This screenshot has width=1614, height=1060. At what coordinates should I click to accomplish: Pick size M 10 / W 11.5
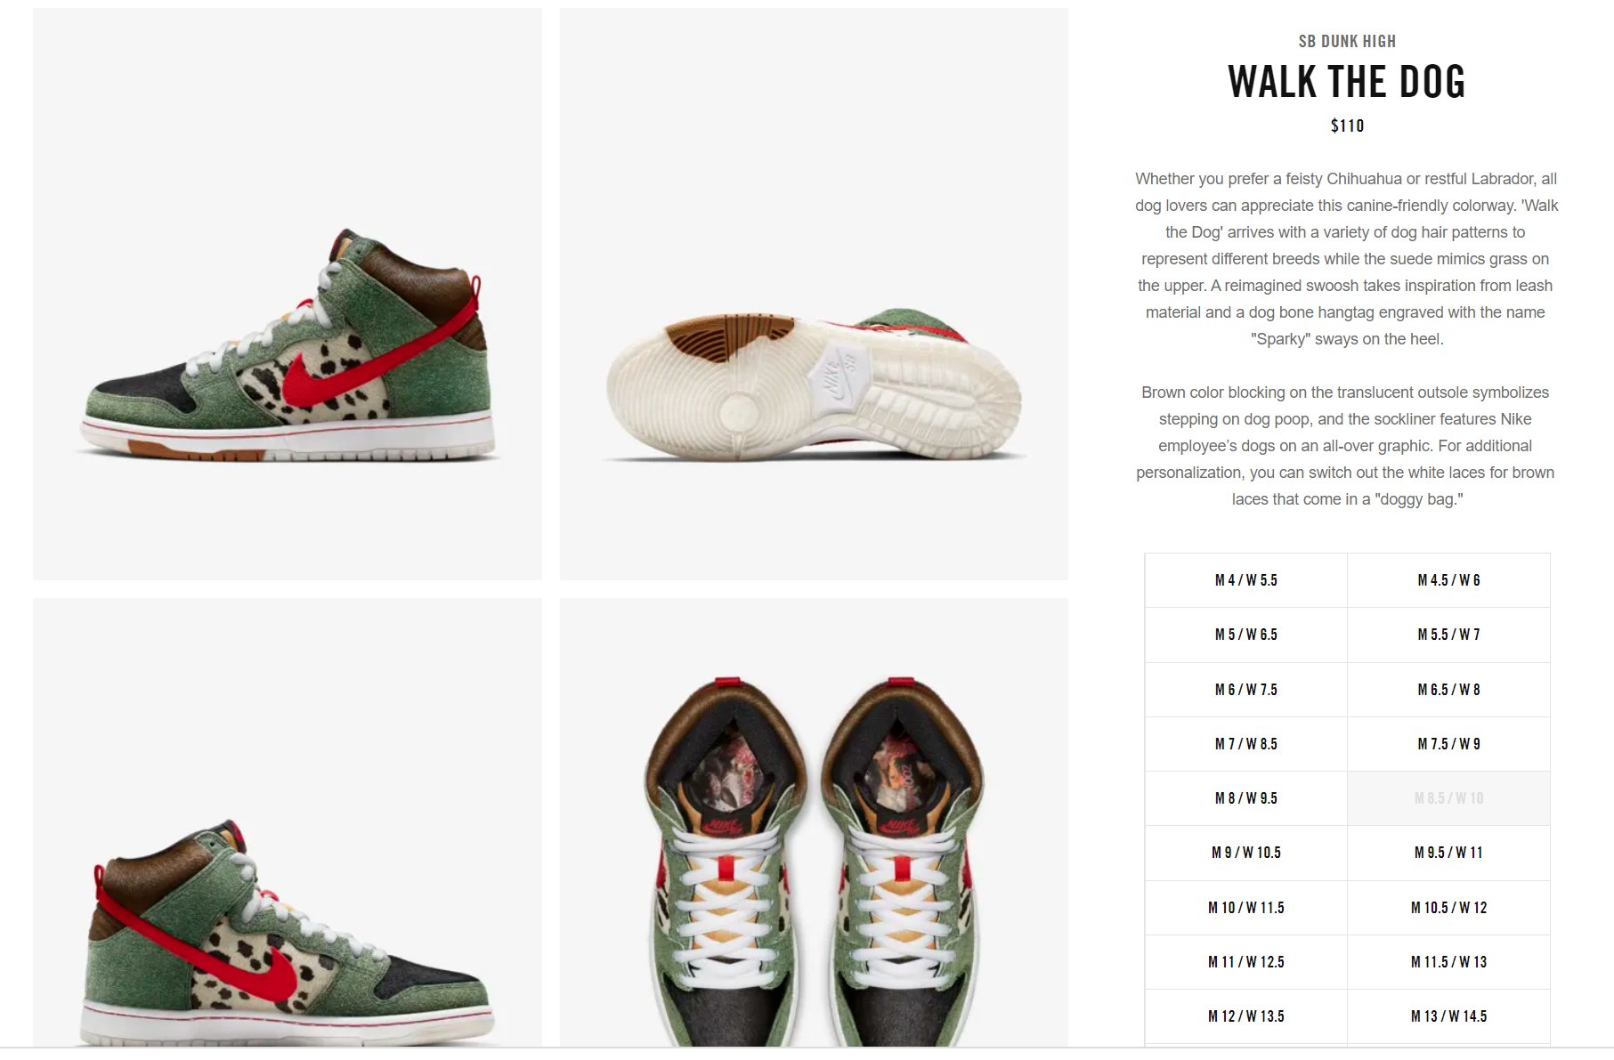point(1245,908)
